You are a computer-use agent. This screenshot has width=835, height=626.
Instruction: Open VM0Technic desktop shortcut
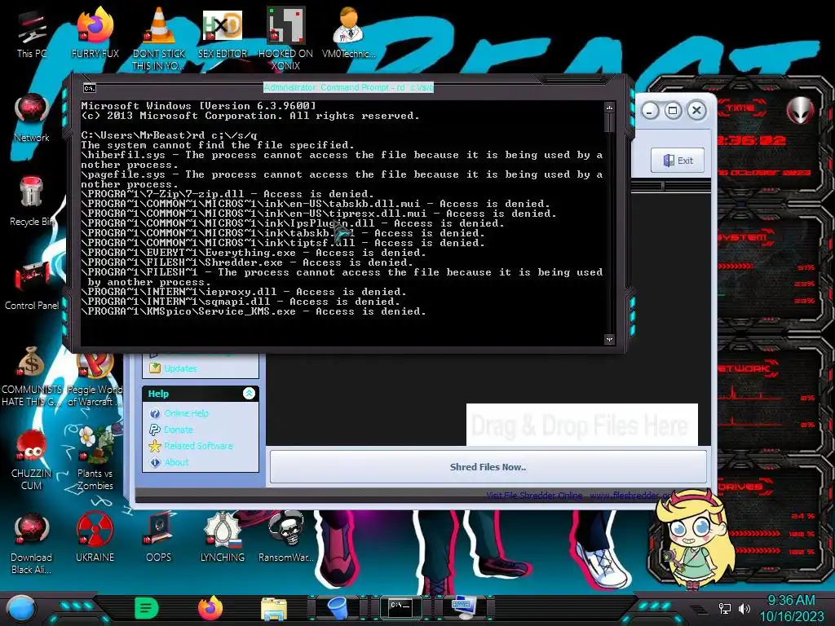[x=349, y=34]
